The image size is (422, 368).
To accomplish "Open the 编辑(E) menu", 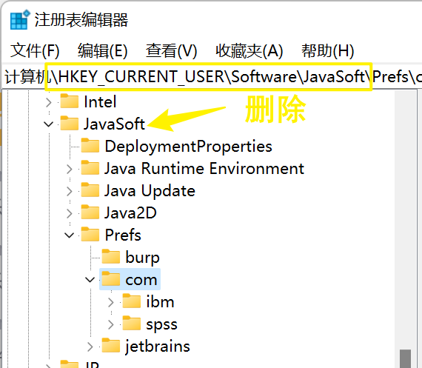I will tap(103, 50).
